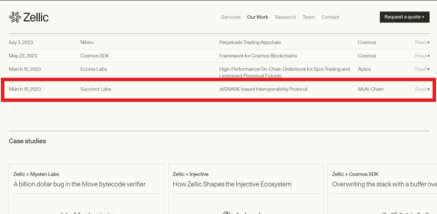Select the Cosmos SDK project name
Image resolution: width=437 pixels, height=214 pixels.
pos(95,56)
